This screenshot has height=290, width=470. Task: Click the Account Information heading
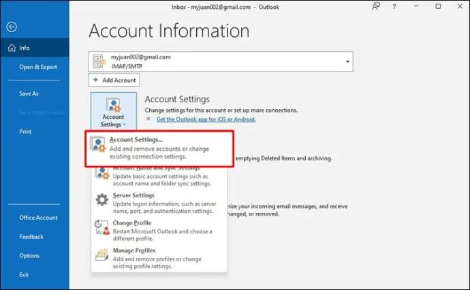pyautogui.click(x=169, y=31)
